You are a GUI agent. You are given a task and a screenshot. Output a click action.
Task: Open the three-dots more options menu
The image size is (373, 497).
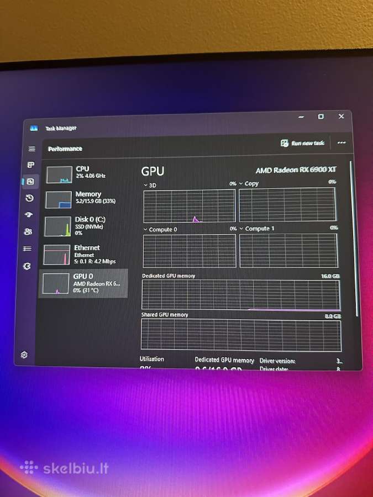point(342,142)
